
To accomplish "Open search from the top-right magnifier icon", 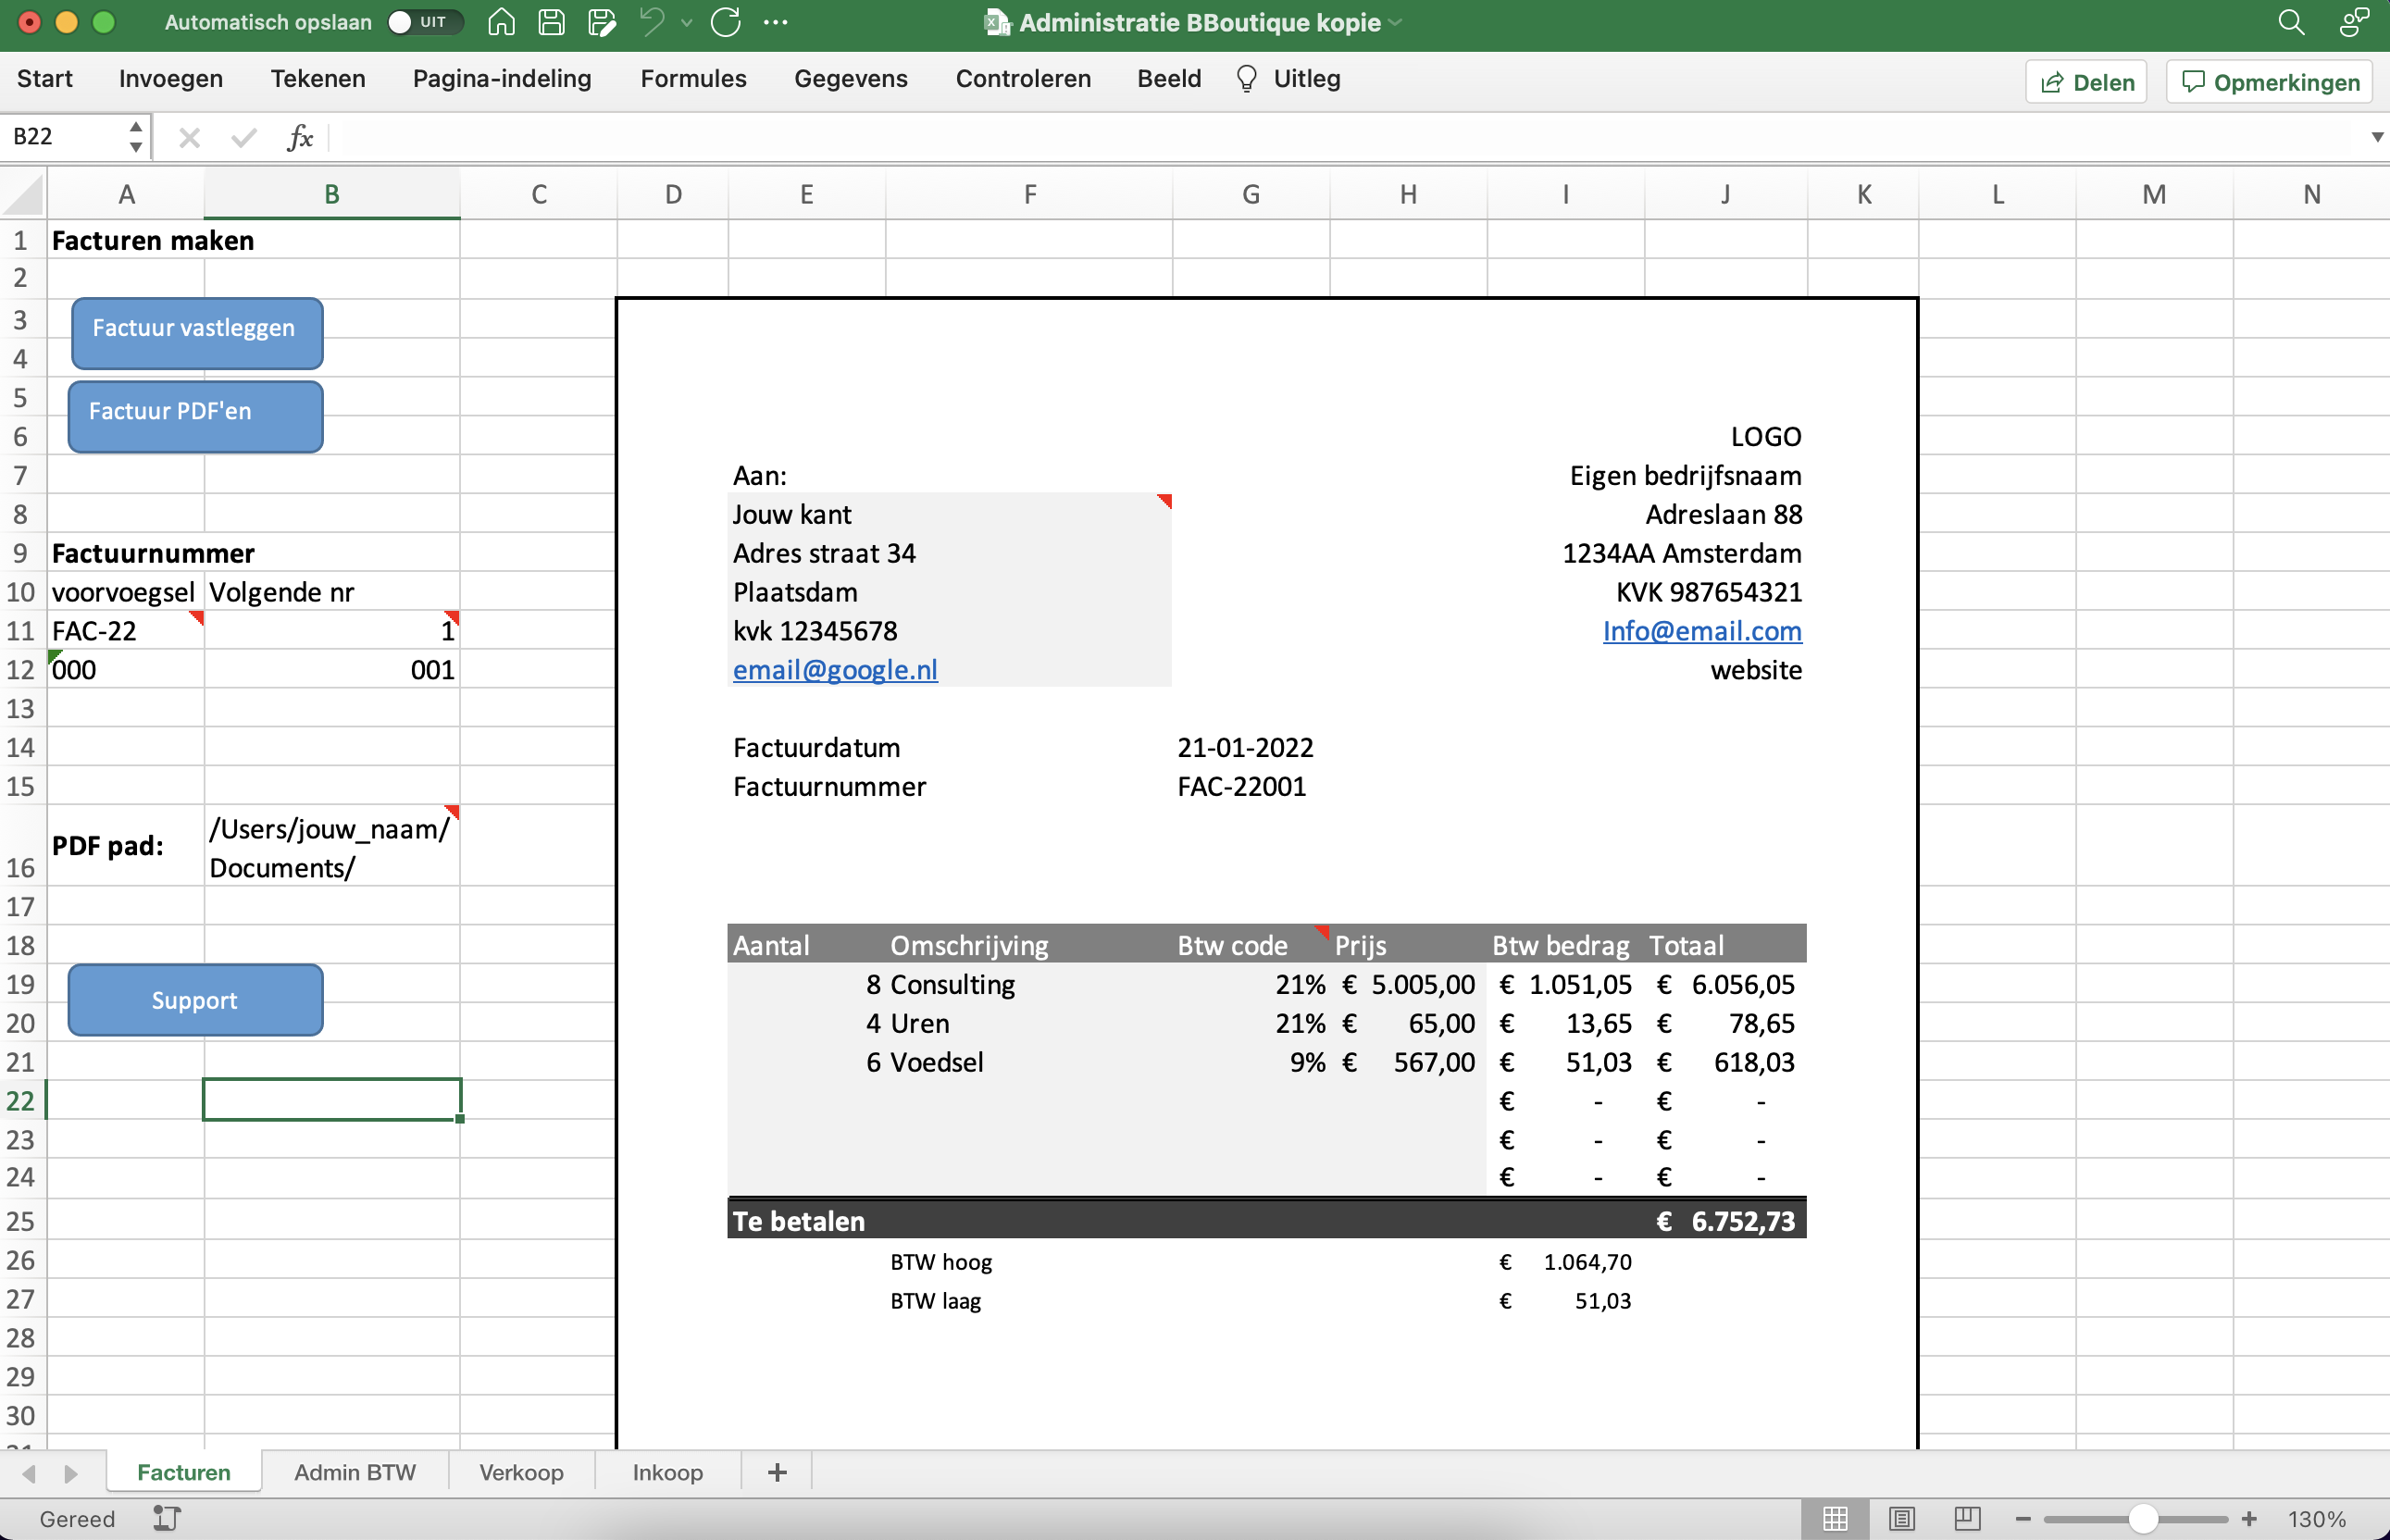I will pyautogui.click(x=2292, y=22).
